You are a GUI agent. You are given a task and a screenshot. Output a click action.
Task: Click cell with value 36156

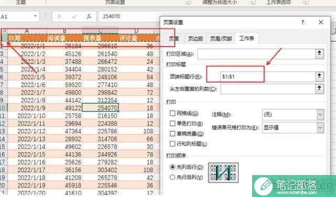point(64,170)
